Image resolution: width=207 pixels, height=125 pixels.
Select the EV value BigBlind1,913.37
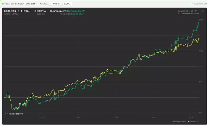pyautogui.click(x=78, y=14)
